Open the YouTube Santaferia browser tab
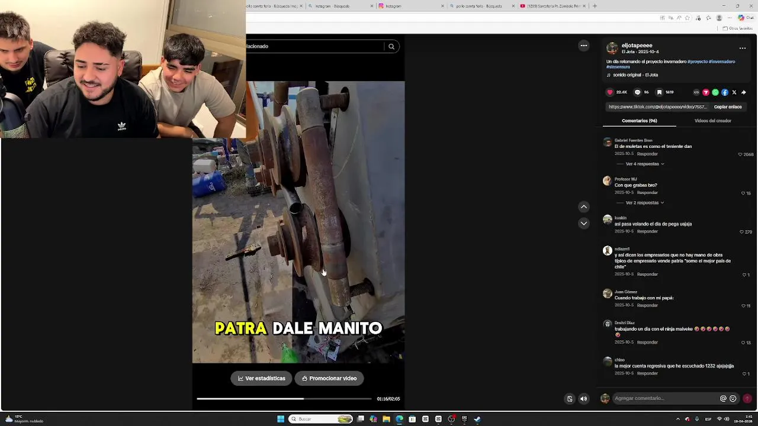The image size is (758, 426). (x=553, y=6)
